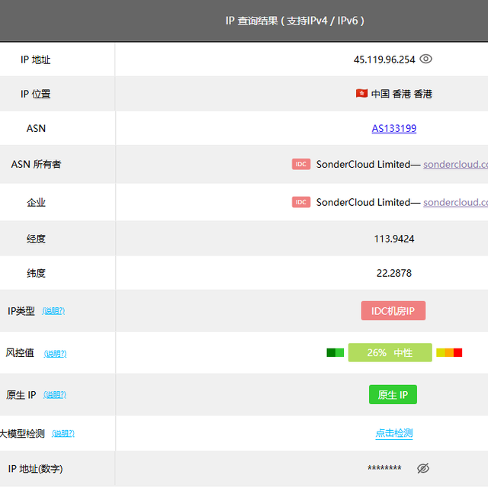Open sondercloud link in 企业 row
Screen dimensions: 488x488
point(455,202)
